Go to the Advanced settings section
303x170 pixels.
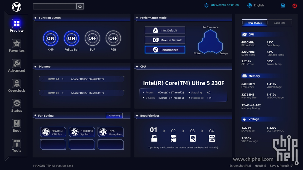tap(17, 65)
